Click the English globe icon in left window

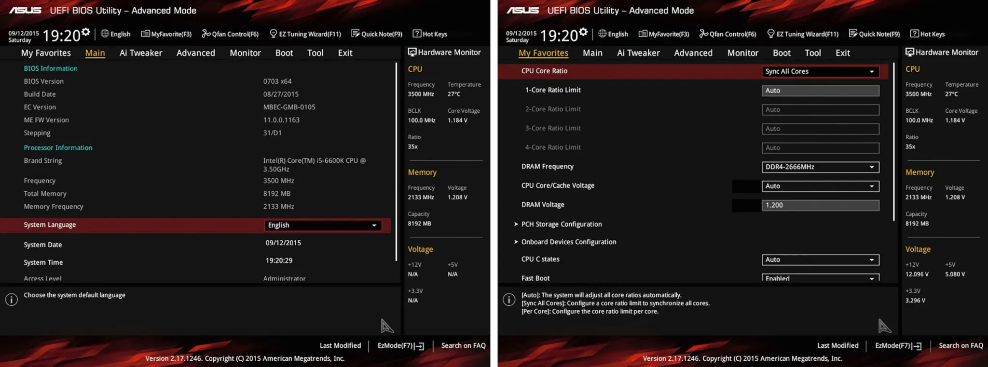(105, 33)
